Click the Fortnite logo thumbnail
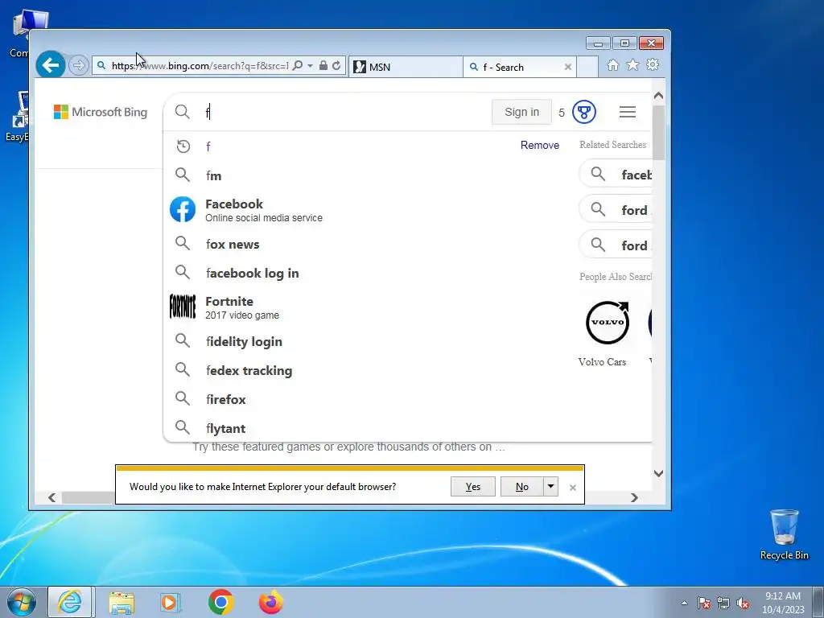This screenshot has height=618, width=824. (x=183, y=307)
